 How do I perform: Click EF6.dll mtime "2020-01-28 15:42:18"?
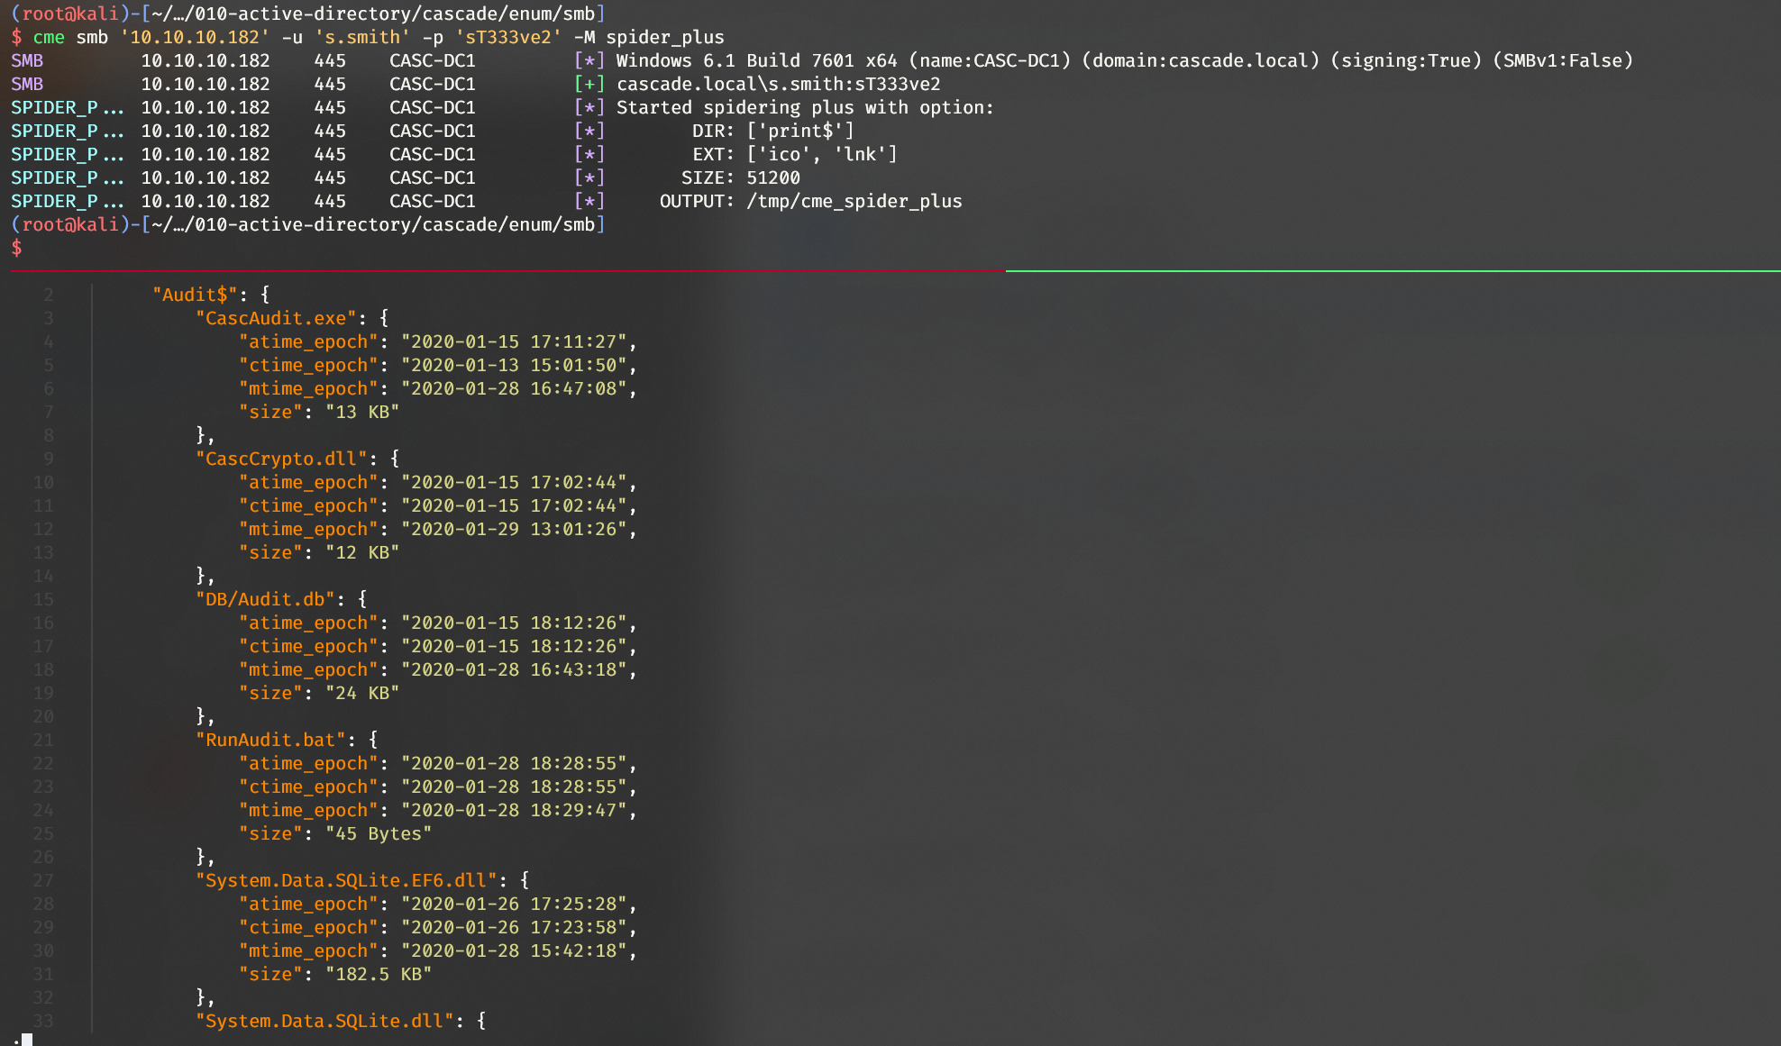514,950
